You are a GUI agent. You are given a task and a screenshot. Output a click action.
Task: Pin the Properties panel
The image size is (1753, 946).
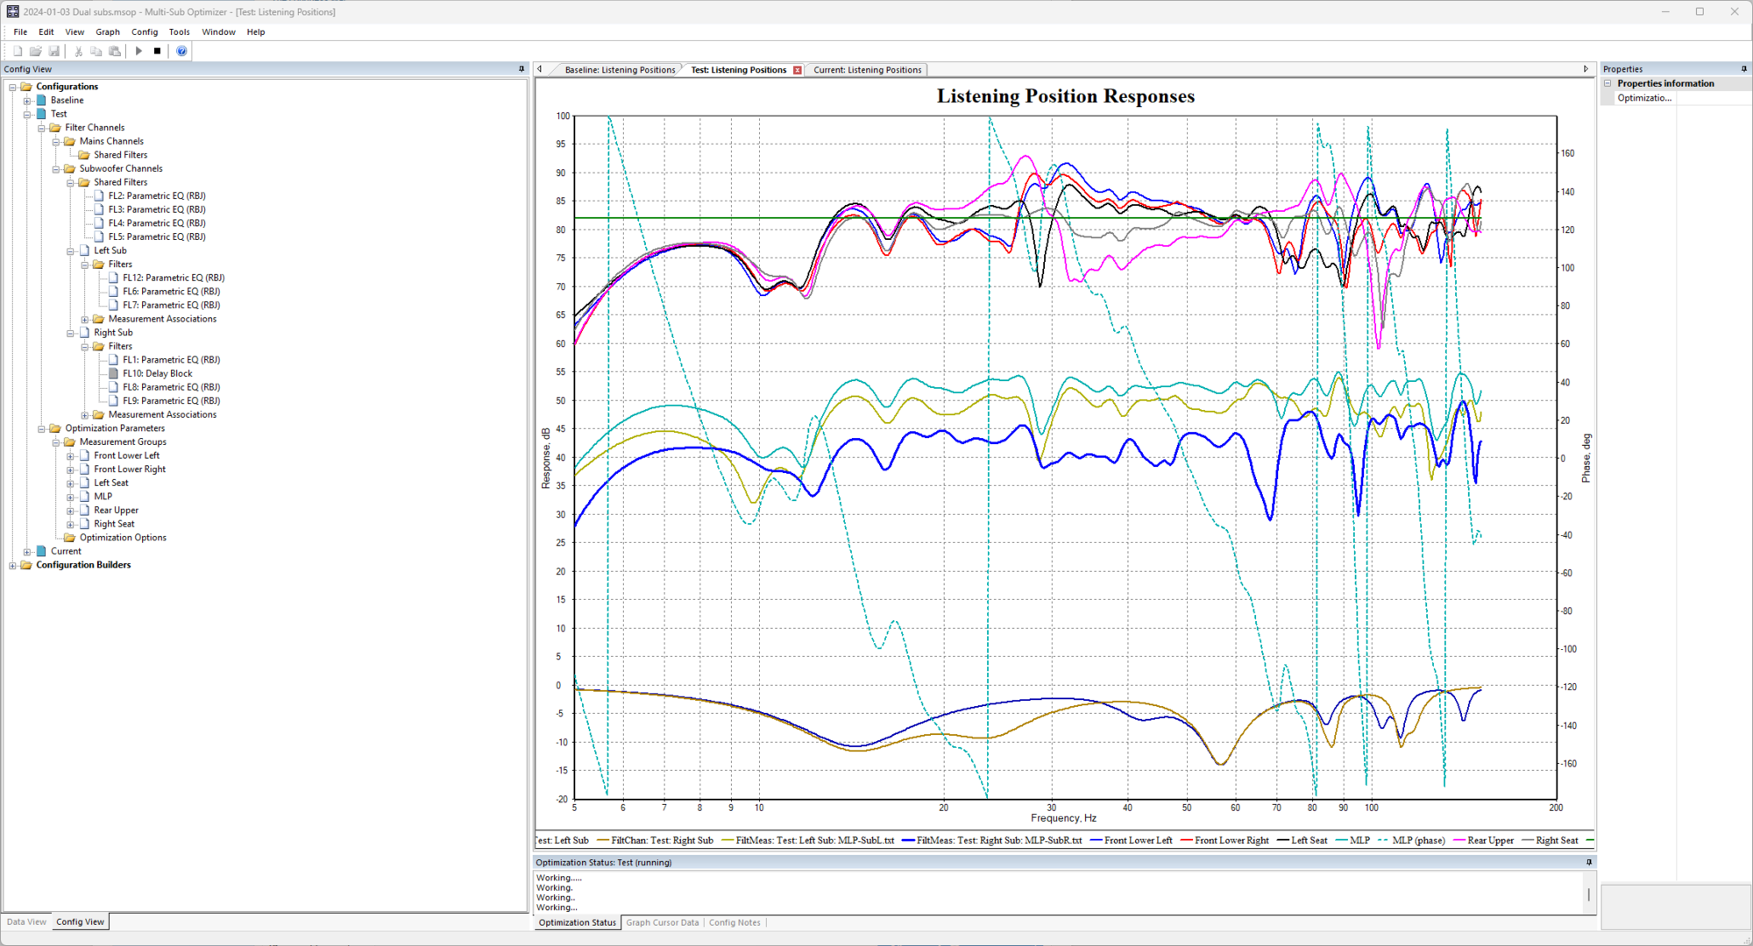[1743, 68]
